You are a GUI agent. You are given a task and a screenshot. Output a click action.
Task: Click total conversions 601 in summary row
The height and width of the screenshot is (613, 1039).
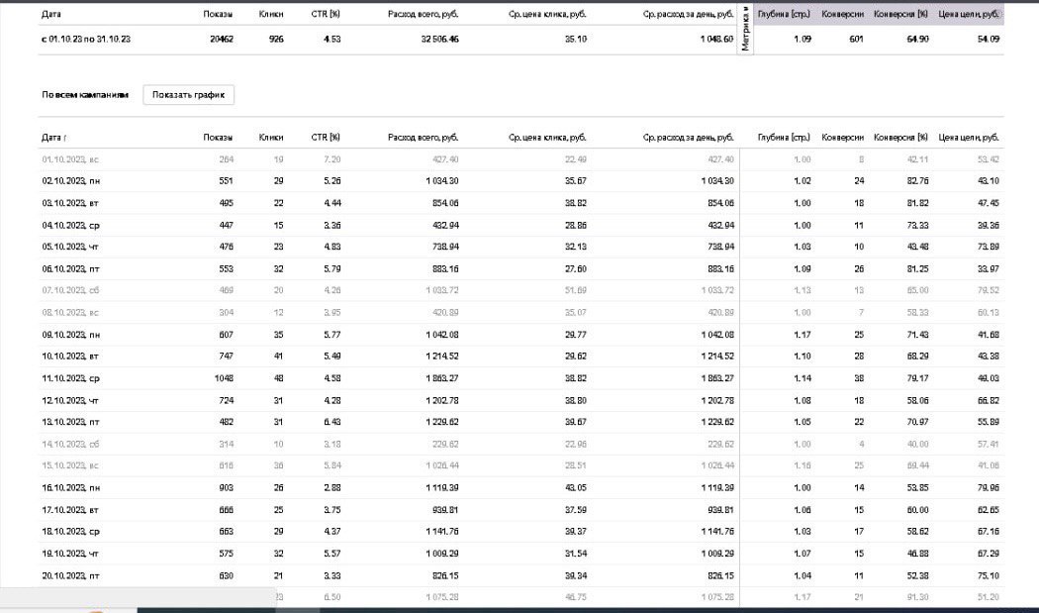point(856,40)
